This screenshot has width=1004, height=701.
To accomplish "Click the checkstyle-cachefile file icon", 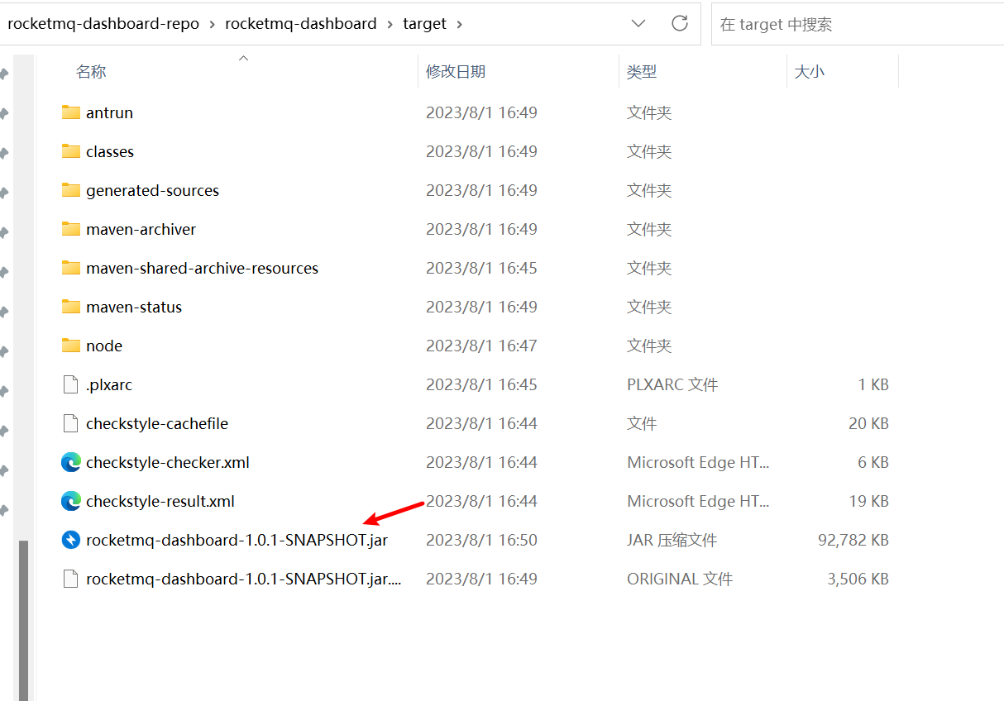I will pyautogui.click(x=71, y=423).
